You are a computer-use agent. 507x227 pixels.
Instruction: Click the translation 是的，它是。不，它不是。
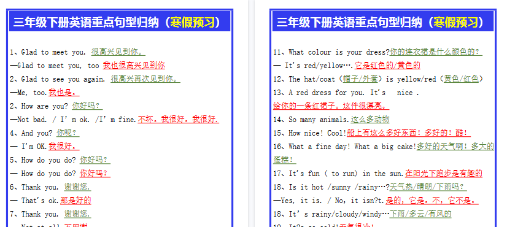(432, 201)
